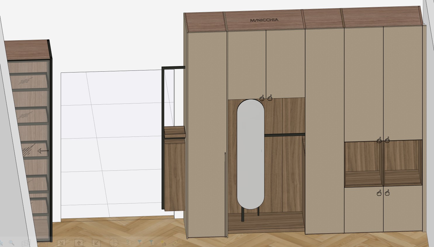The image size is (434, 247).
Task: Select the oval mirror in the wardrobe
Action: 250,154
